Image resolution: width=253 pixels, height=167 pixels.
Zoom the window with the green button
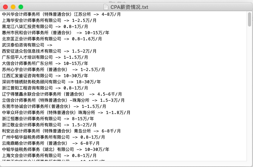(21, 7)
